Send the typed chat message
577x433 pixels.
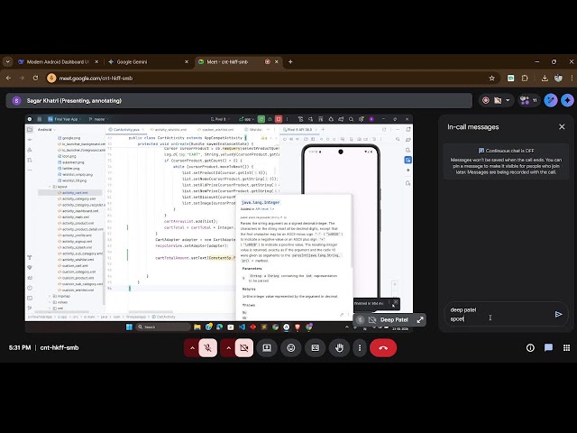click(558, 314)
